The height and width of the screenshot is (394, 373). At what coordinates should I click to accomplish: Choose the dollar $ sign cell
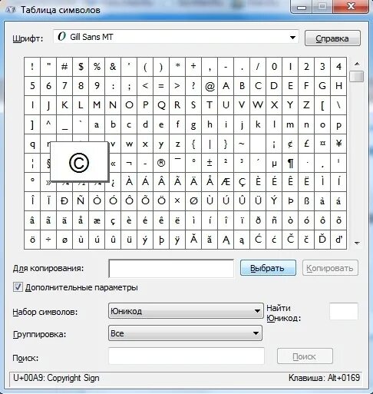[81, 67]
